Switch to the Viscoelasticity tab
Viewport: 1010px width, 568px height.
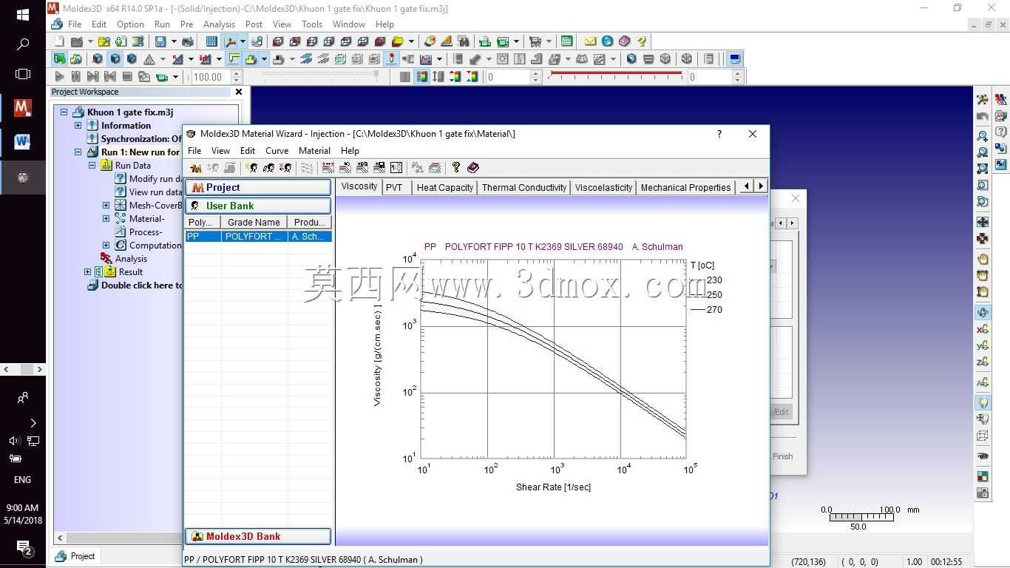pyautogui.click(x=603, y=187)
